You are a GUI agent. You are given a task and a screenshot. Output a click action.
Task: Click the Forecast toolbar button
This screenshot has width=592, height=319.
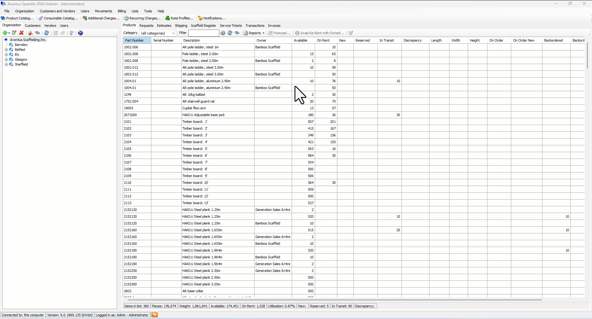(279, 33)
